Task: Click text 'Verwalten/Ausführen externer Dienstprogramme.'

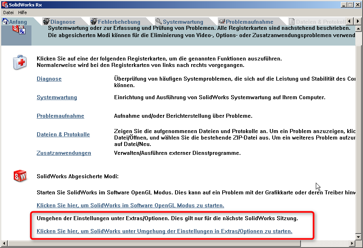Action: click(177, 153)
